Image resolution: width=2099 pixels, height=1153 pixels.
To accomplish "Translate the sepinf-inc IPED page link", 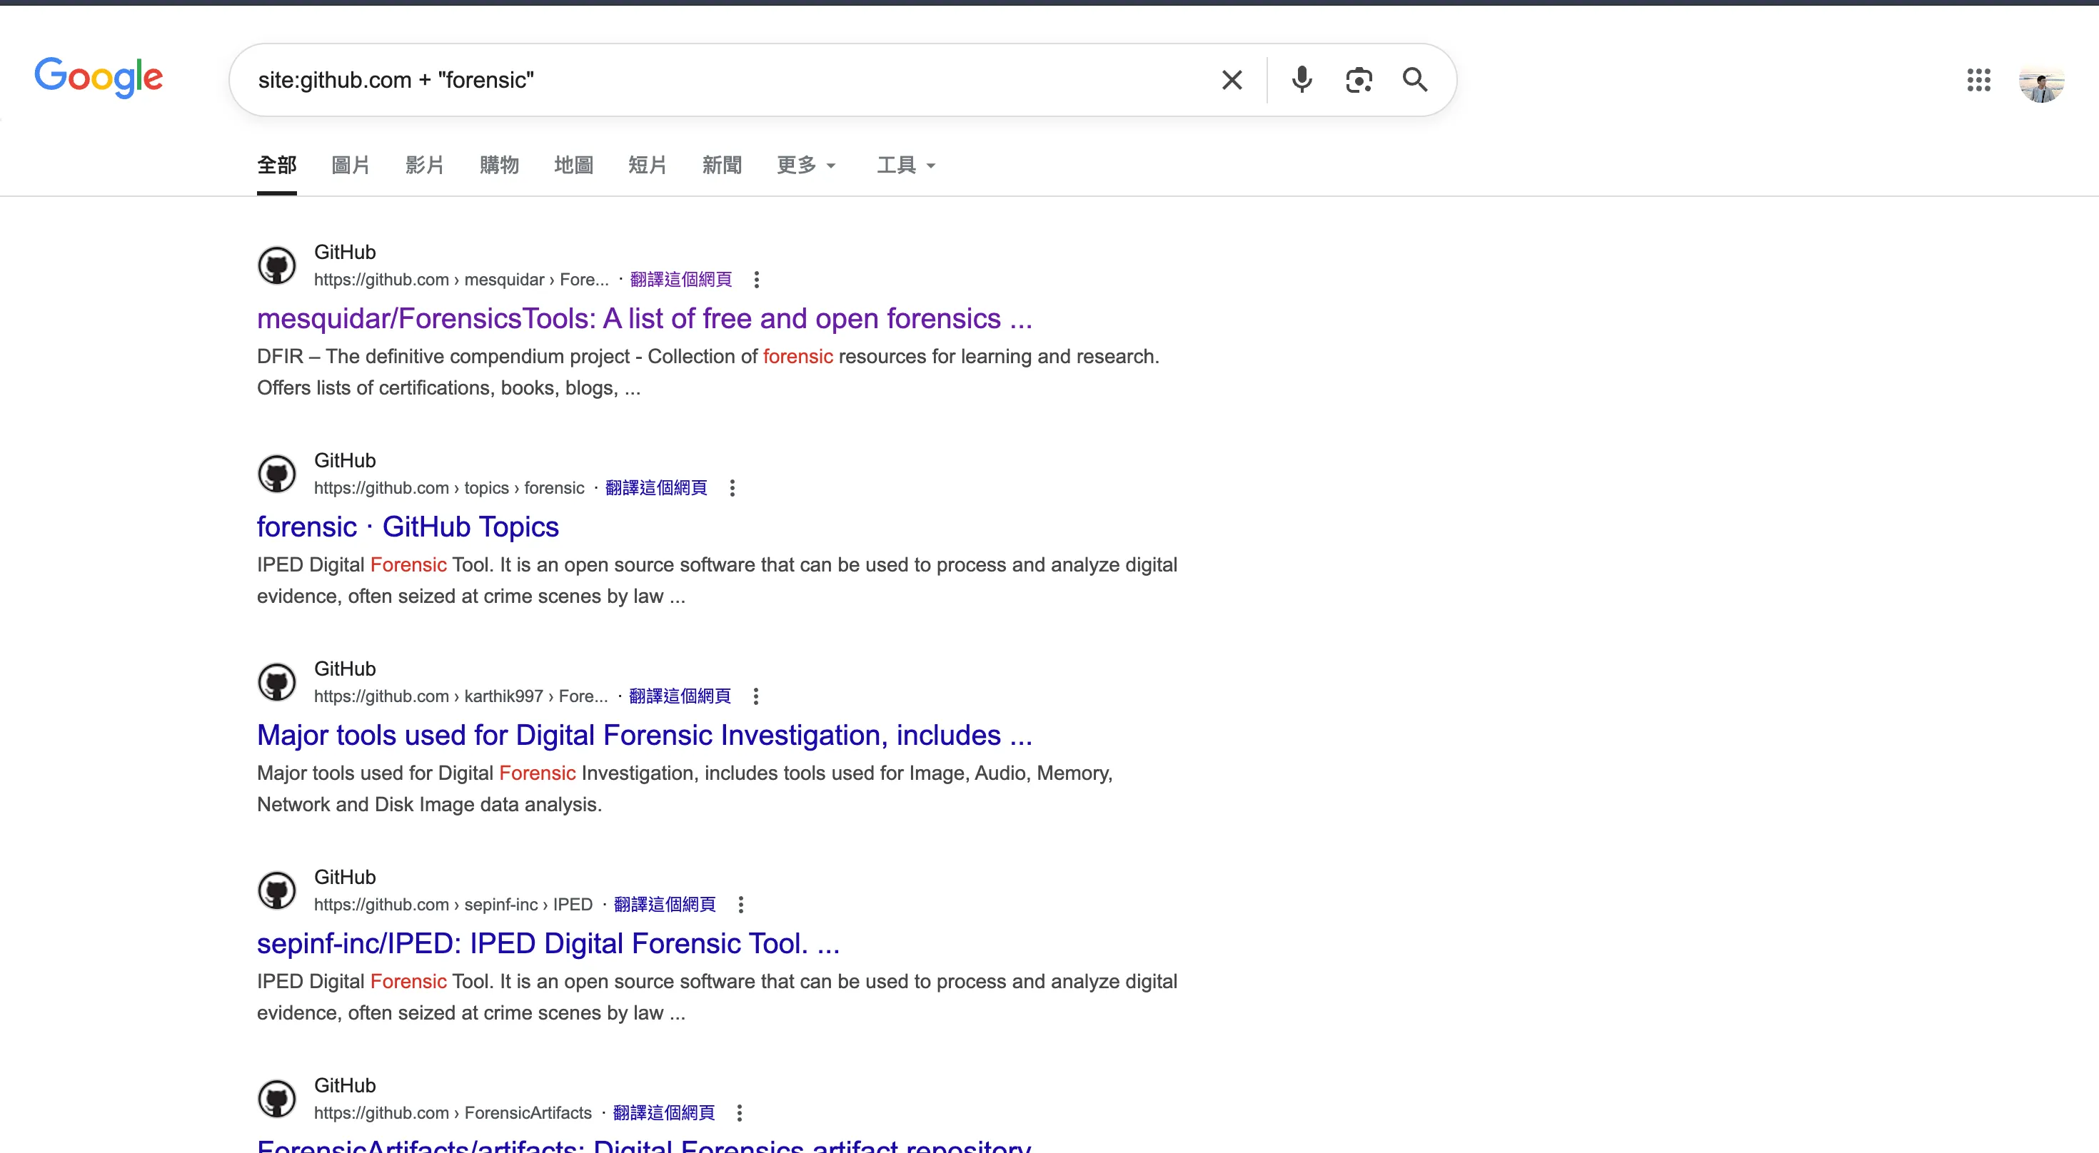I will point(664,905).
